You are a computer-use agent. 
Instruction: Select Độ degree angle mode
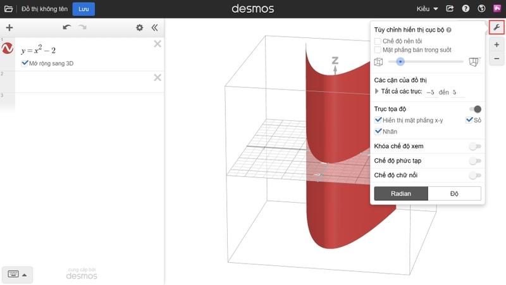[454, 194]
